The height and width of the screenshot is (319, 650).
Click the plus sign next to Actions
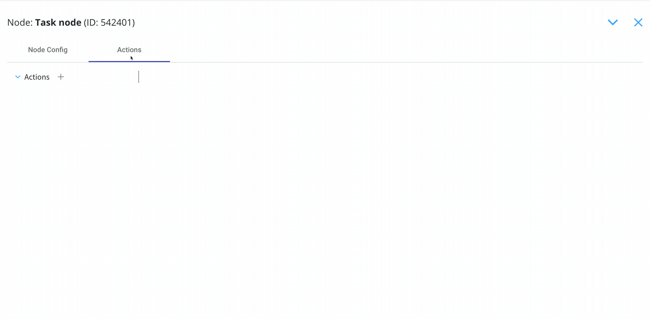pos(61,77)
